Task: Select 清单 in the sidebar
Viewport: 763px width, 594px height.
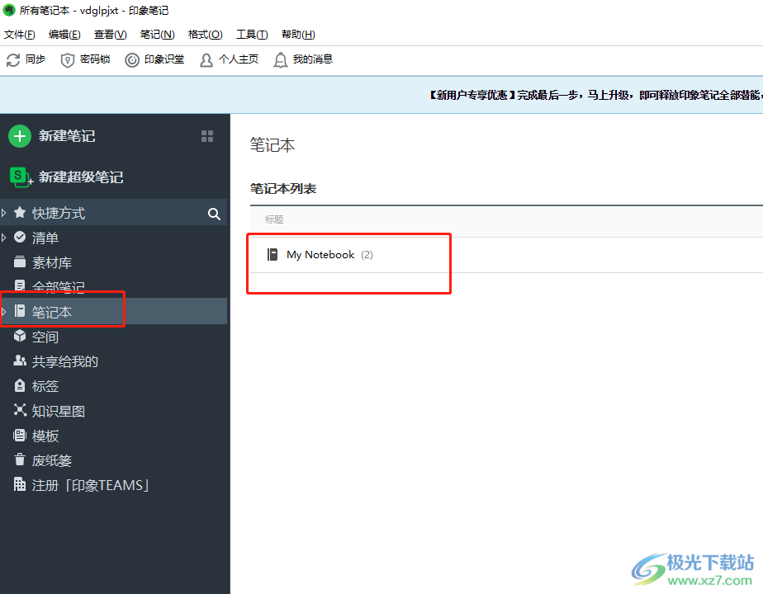Action: pos(45,238)
